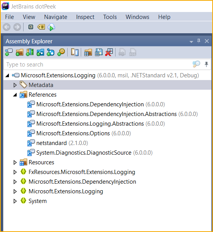The height and width of the screenshot is (232, 213).
Task: Open the Inspect menu
Action: point(85,17)
